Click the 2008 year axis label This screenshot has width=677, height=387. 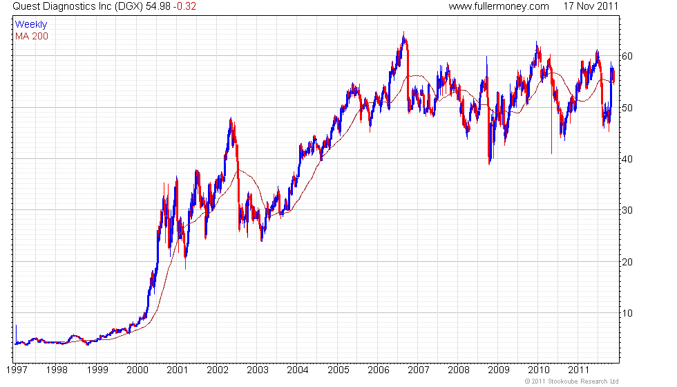pos(459,370)
